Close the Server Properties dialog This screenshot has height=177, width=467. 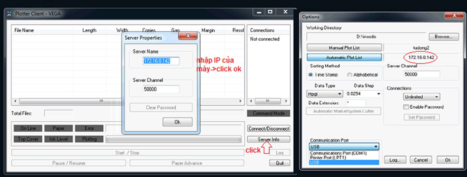(188, 36)
